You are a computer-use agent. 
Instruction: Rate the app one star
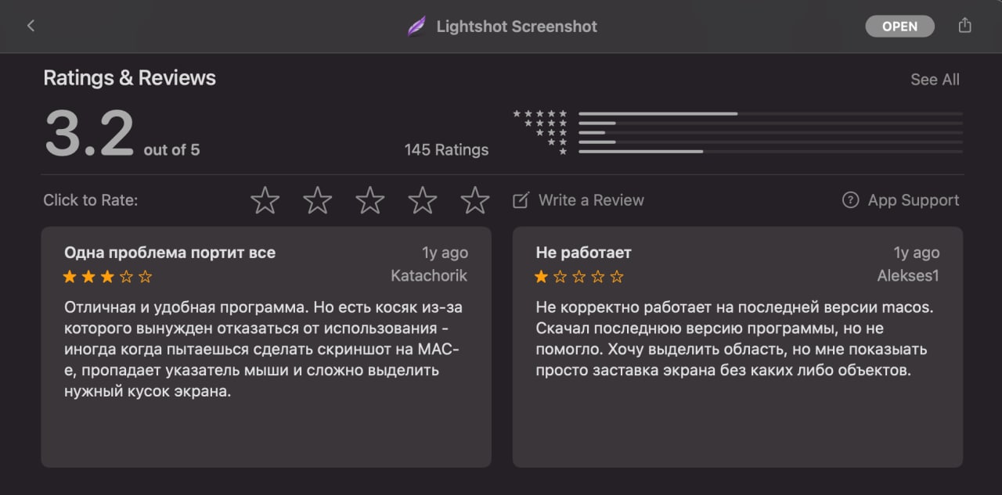tap(265, 200)
